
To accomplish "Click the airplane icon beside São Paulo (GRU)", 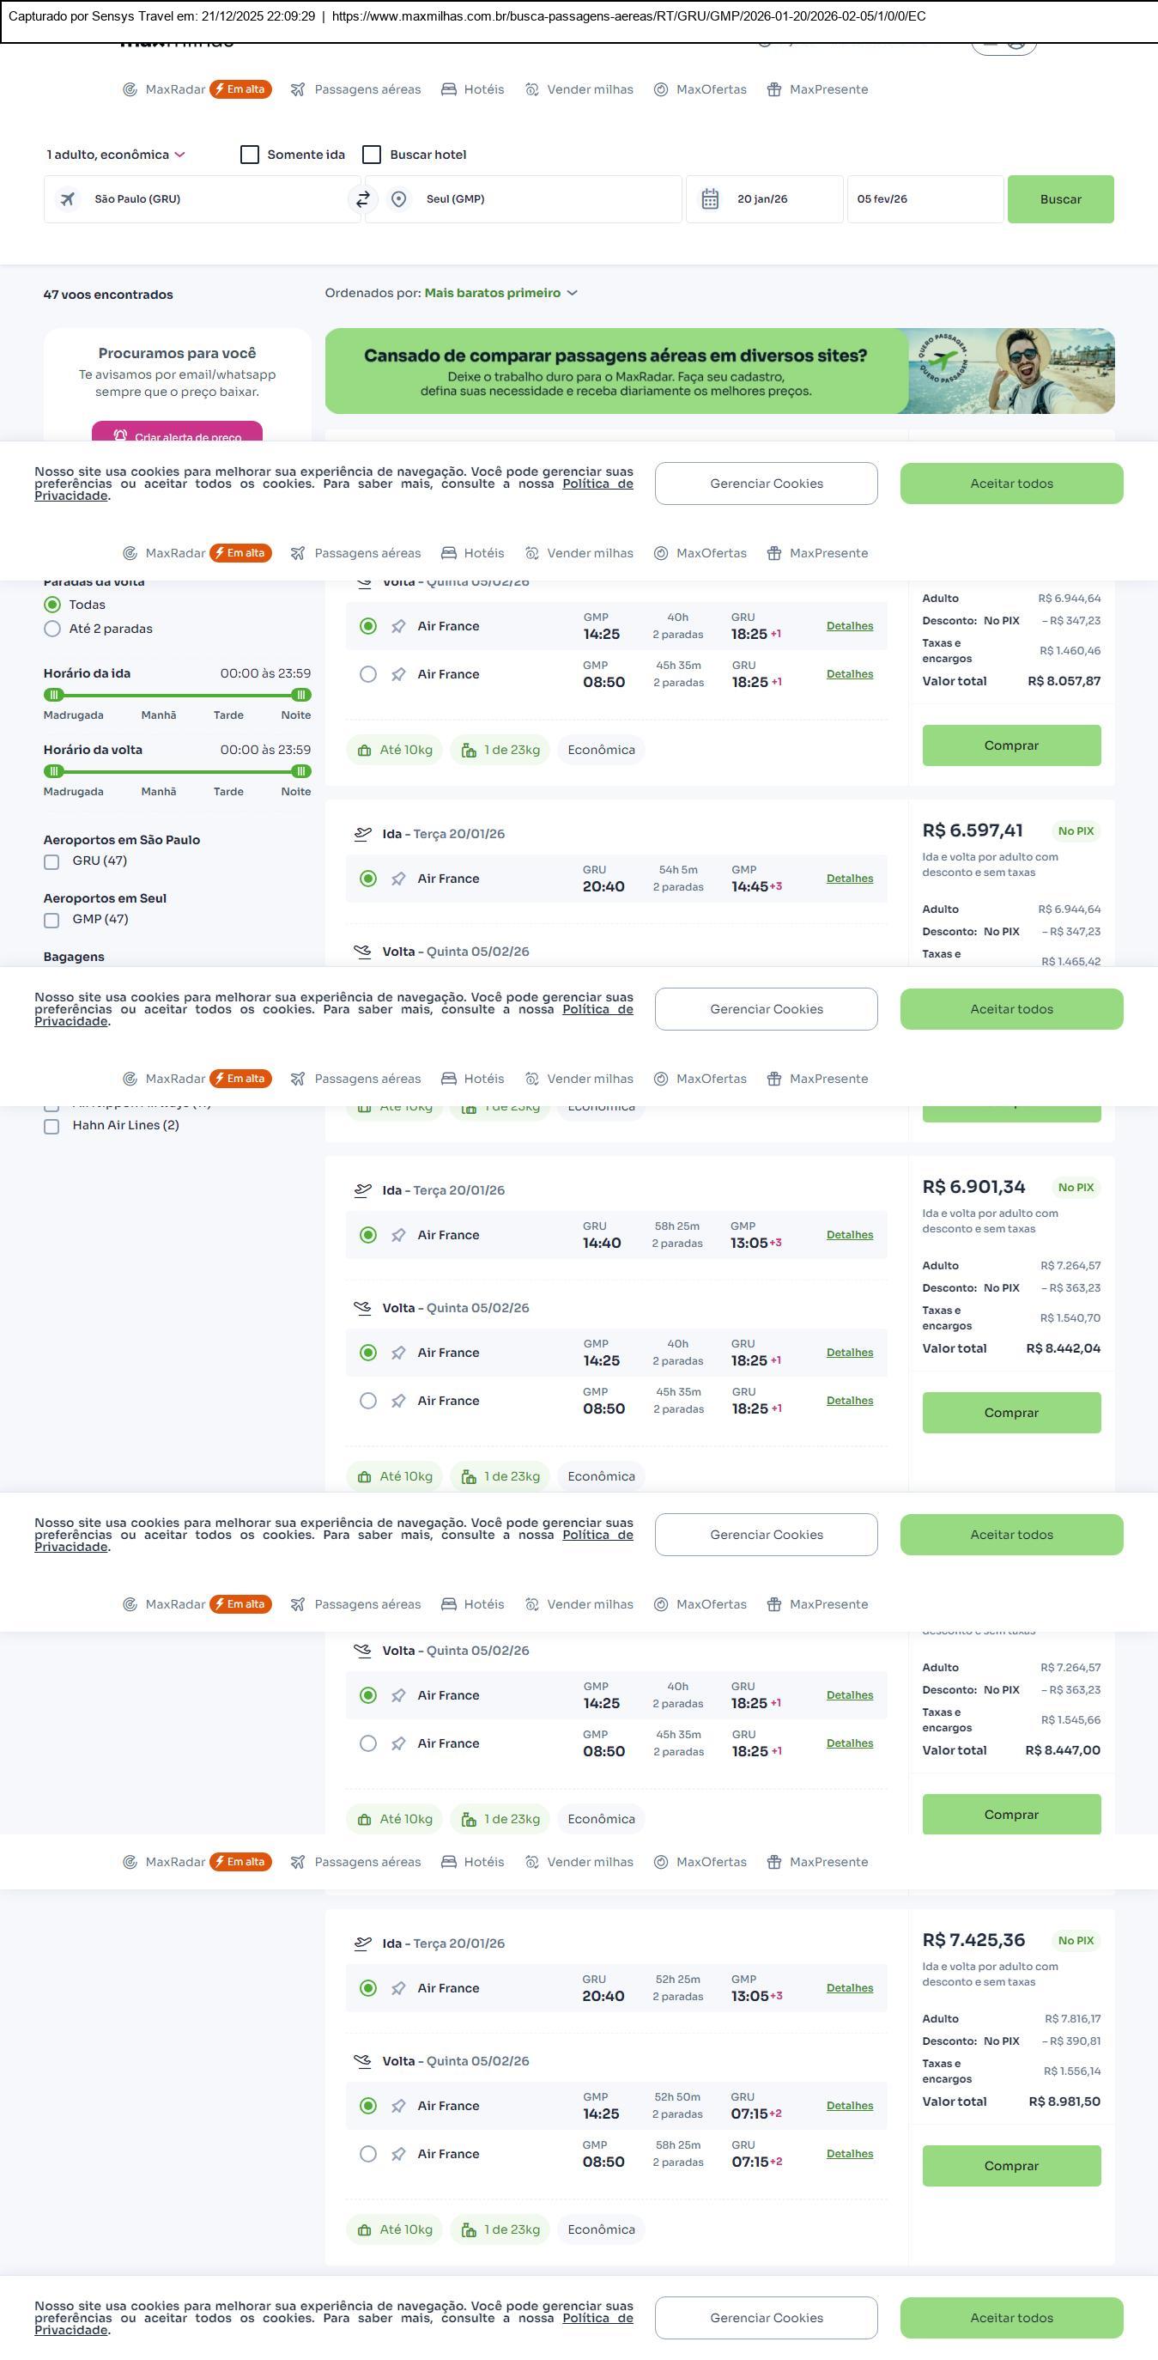I will click(68, 198).
